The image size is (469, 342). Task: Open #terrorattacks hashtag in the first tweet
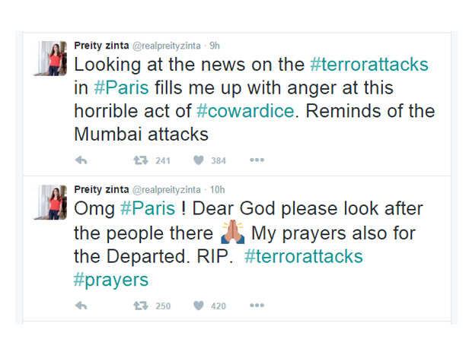(x=369, y=65)
